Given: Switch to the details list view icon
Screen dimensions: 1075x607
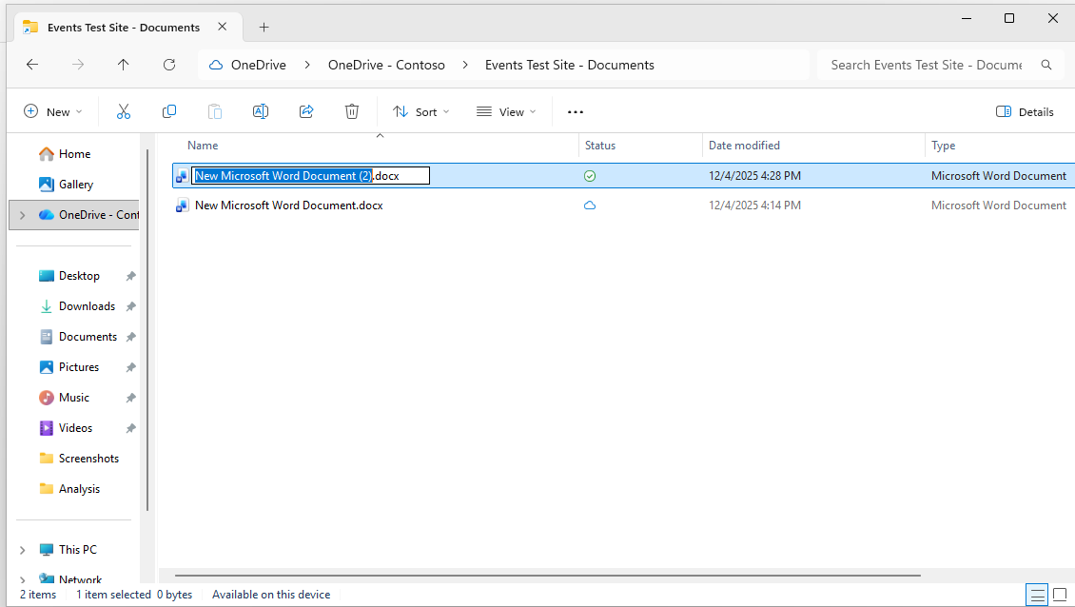Looking at the screenshot, I should 1037,595.
